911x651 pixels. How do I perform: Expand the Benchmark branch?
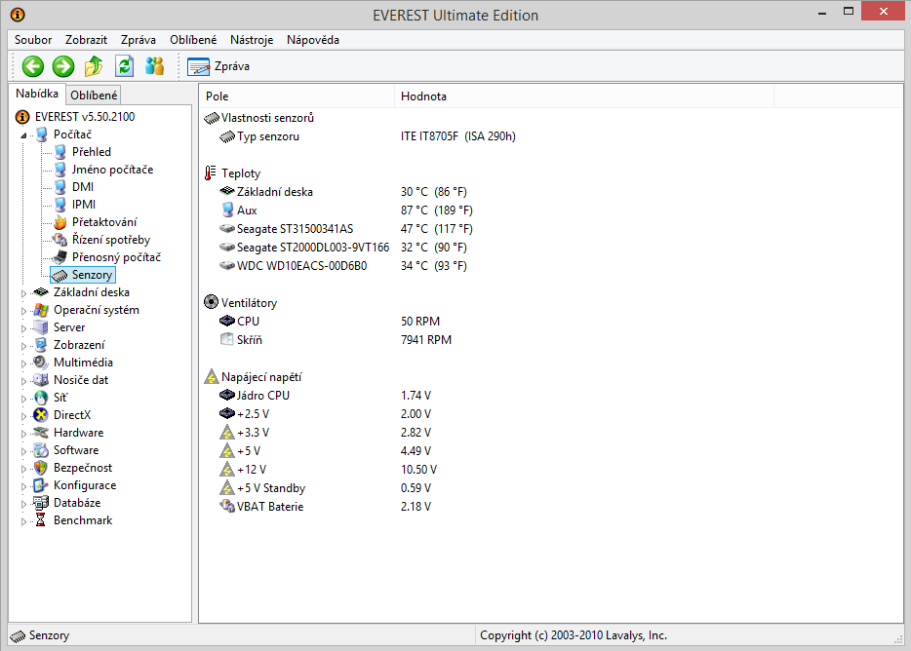23,521
